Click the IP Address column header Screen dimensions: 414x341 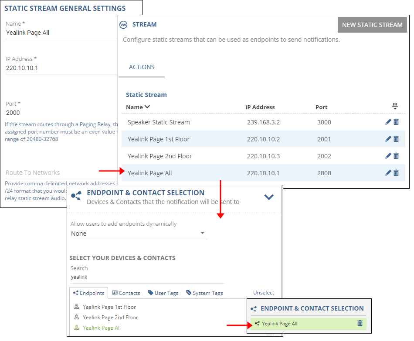(260, 107)
